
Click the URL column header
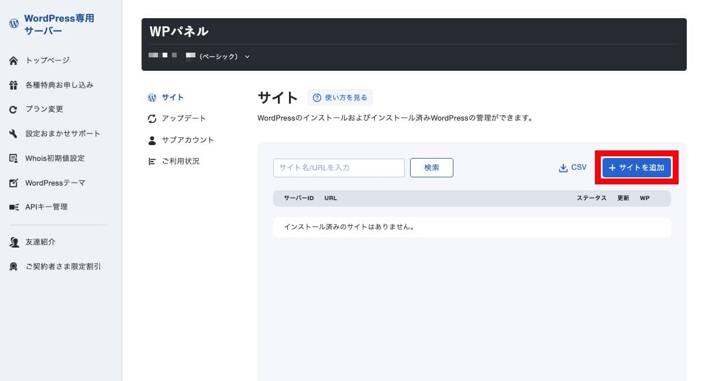(x=331, y=198)
